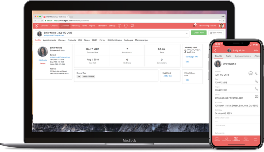Viewport: 264px width, 152px height.
Task: Open the shopping cart icon
Action: coord(132,26)
